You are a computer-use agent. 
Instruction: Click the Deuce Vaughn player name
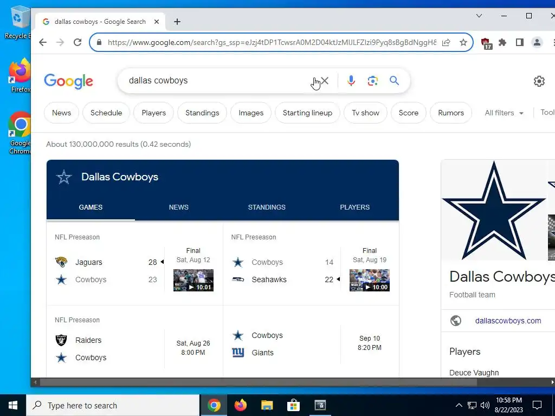(474, 373)
